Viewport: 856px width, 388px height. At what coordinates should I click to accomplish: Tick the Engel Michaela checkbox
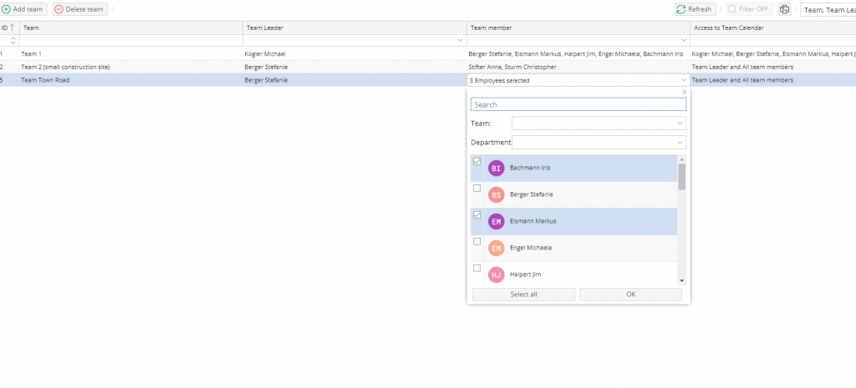(x=477, y=241)
